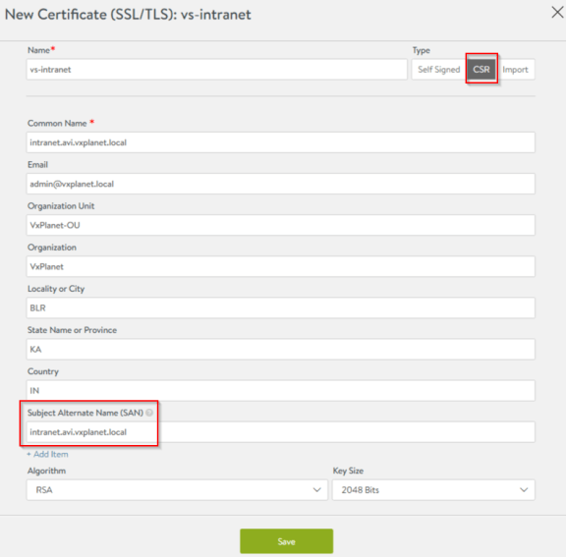This screenshot has width=566, height=557.
Task: Click the Organization field VxPlanet
Action: click(280, 266)
